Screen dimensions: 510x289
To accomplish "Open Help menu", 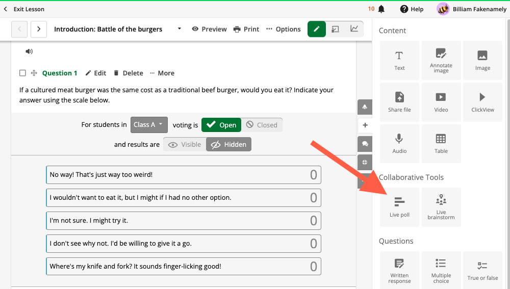I will click(x=412, y=9).
